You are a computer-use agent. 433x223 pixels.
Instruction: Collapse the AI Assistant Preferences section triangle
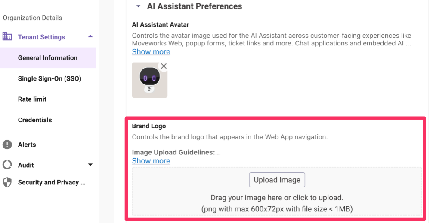click(x=138, y=6)
